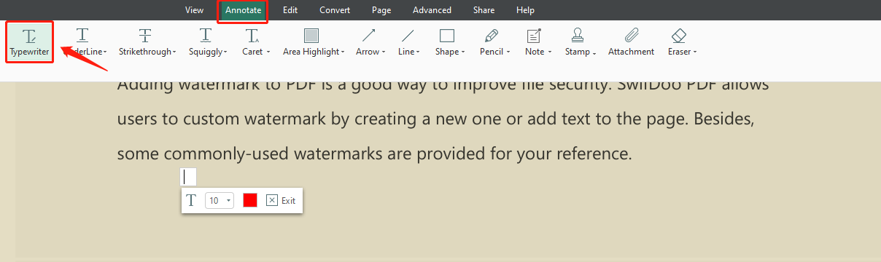Image resolution: width=881 pixels, height=262 pixels.
Task: Click inside the typewriter text box
Action: [188, 176]
